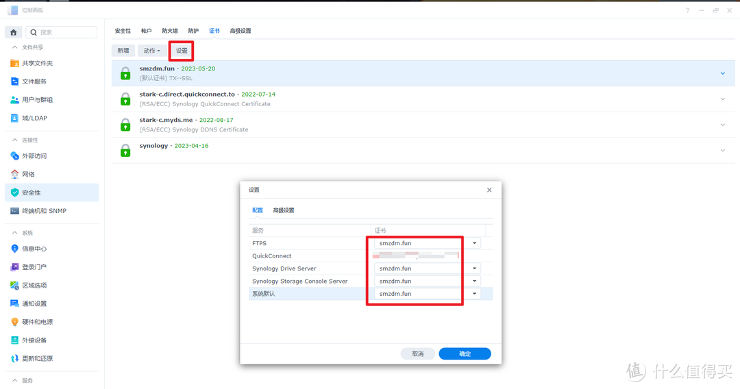Expand the stark-c.myds.me row chevron
The width and height of the screenshot is (740, 389).
coord(723,125)
